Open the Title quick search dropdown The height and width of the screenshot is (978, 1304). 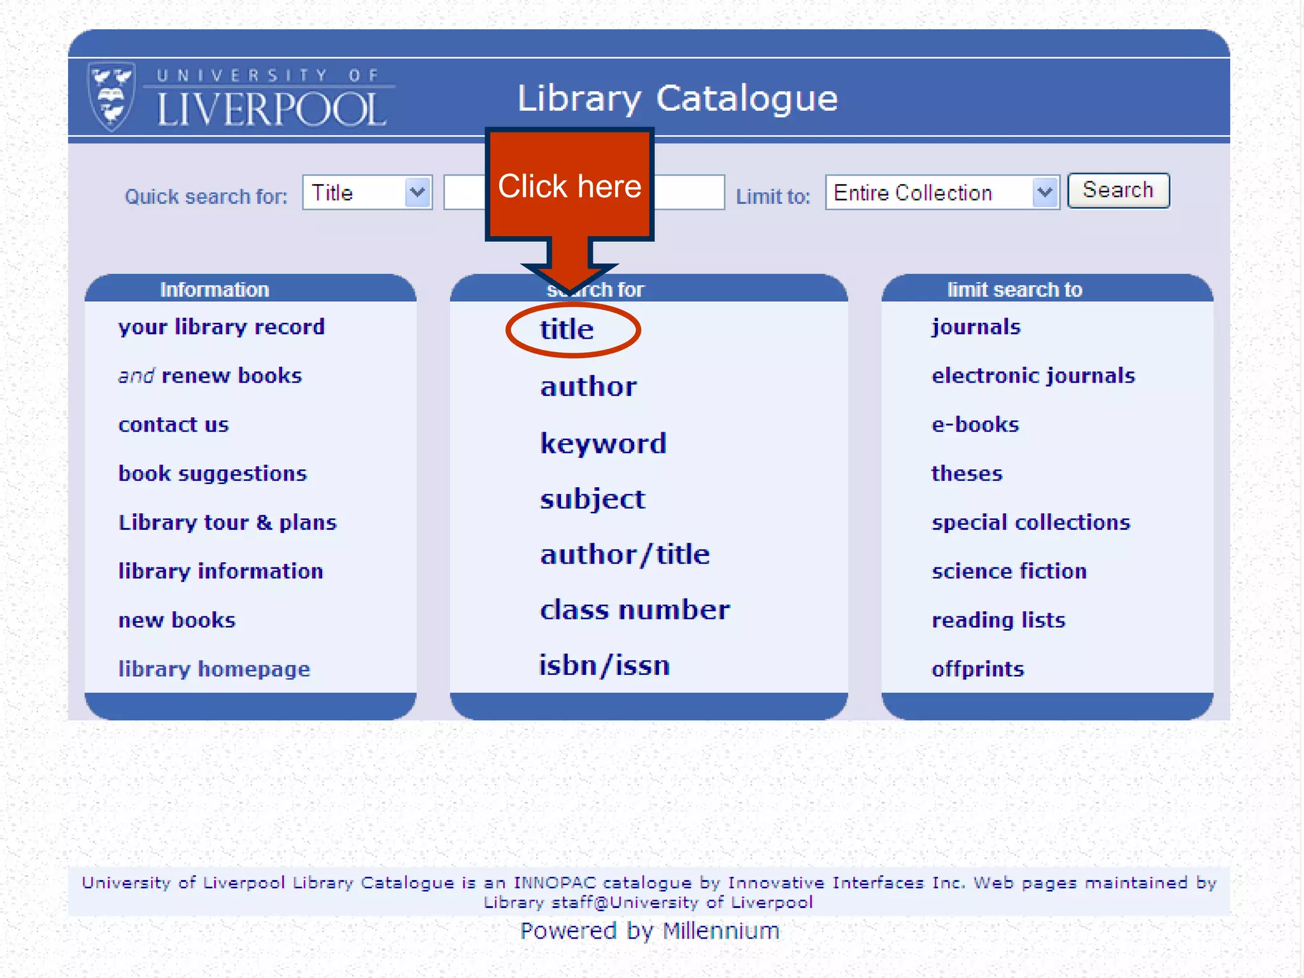tap(367, 192)
